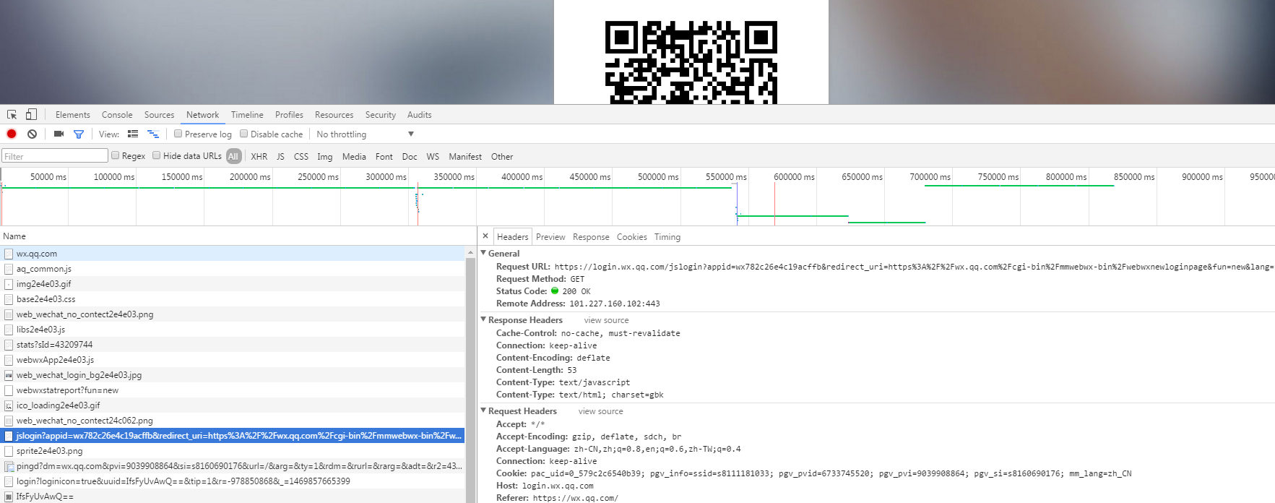Switch to large request rows view icon
The image size is (1275, 503).
[x=133, y=134]
